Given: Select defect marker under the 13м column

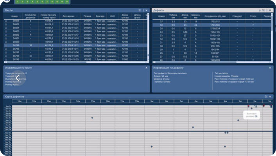Looking at the screenshot, I should click(92, 118).
